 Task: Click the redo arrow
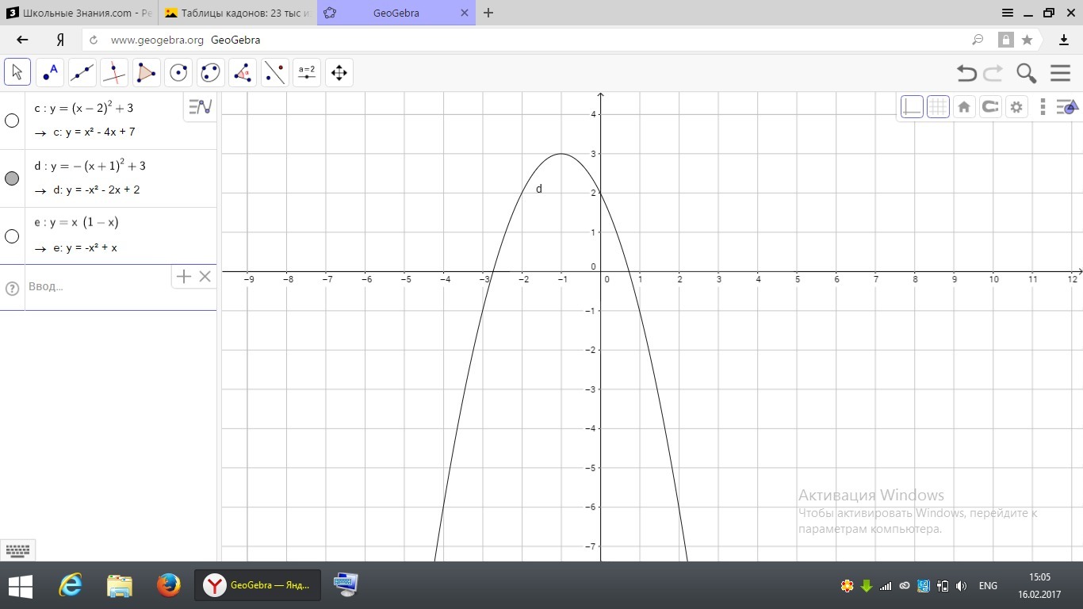tap(993, 74)
